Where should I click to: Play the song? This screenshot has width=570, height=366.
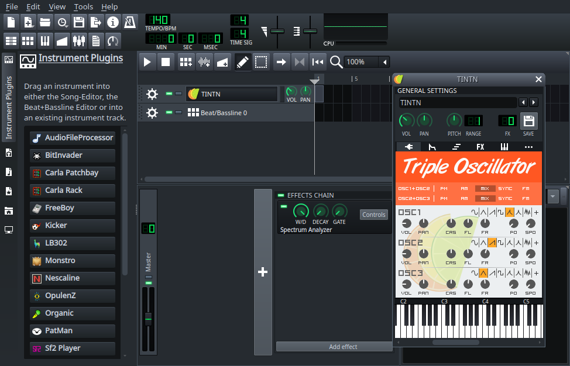pos(147,62)
